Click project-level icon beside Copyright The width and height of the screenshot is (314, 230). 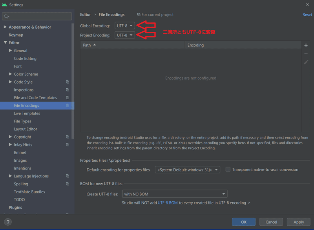pyautogui.click(x=68, y=137)
